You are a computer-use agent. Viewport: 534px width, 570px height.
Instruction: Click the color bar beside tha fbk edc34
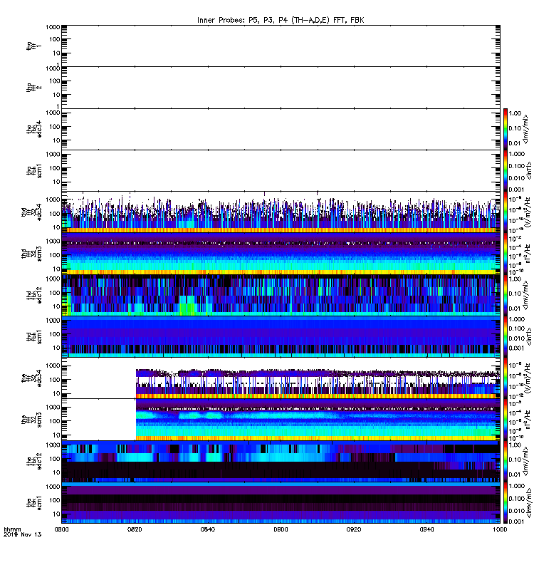(506, 129)
